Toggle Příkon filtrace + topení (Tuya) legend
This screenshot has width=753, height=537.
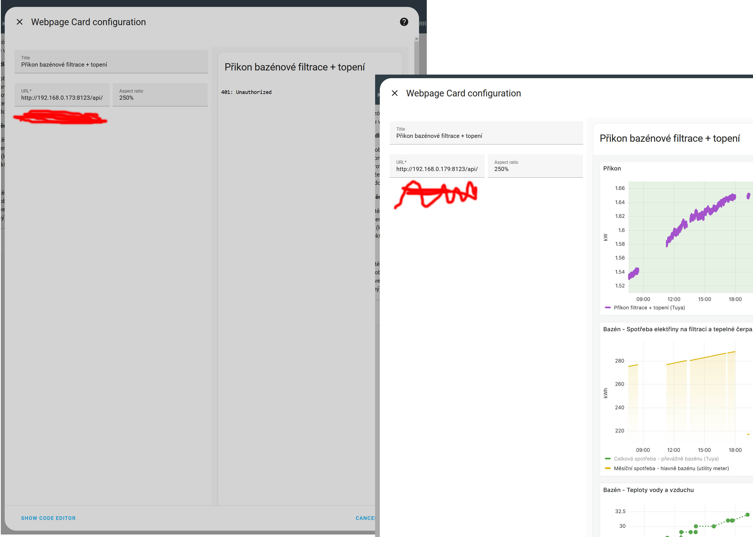pyautogui.click(x=649, y=308)
